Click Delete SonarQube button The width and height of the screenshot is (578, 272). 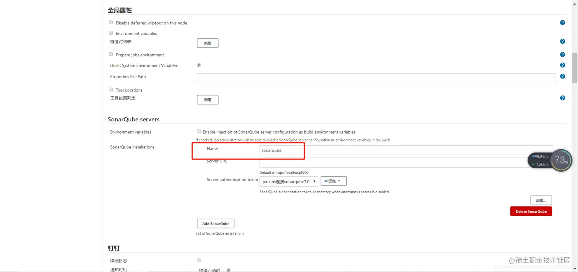pyautogui.click(x=531, y=211)
